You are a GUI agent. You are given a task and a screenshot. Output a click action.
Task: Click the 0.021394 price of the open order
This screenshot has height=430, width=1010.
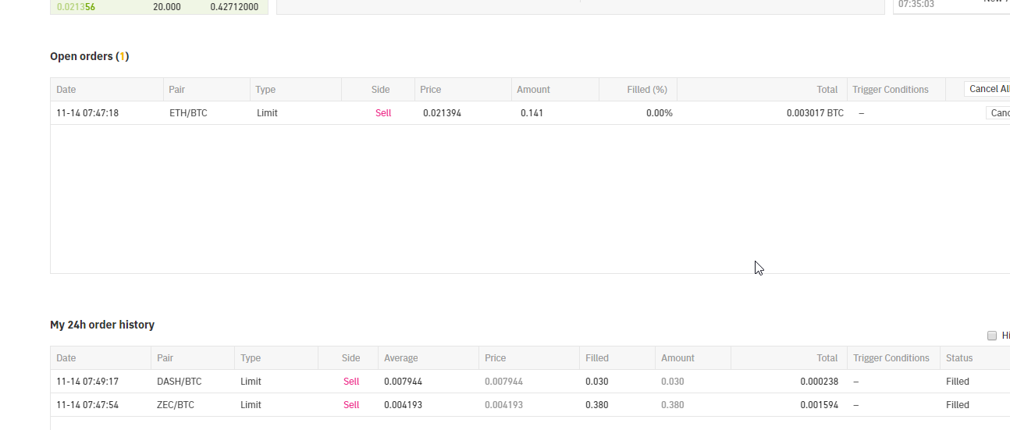442,113
